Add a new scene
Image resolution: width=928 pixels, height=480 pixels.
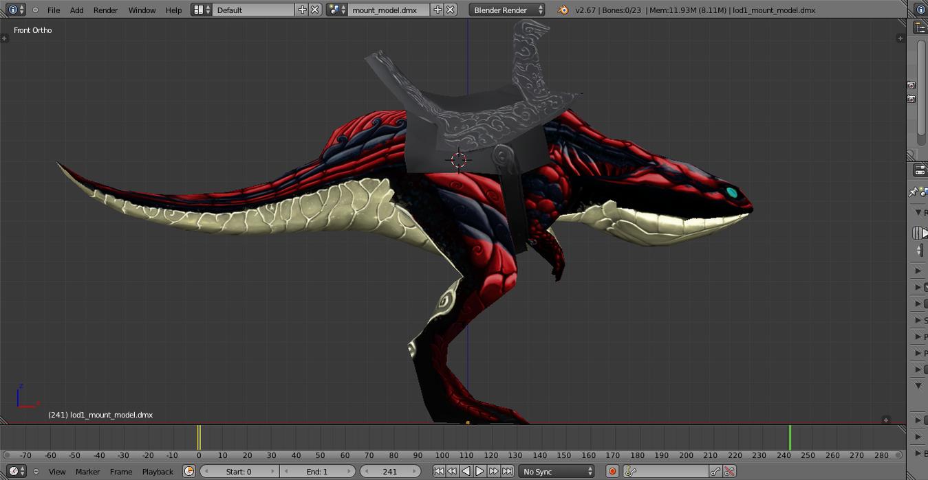[438, 10]
